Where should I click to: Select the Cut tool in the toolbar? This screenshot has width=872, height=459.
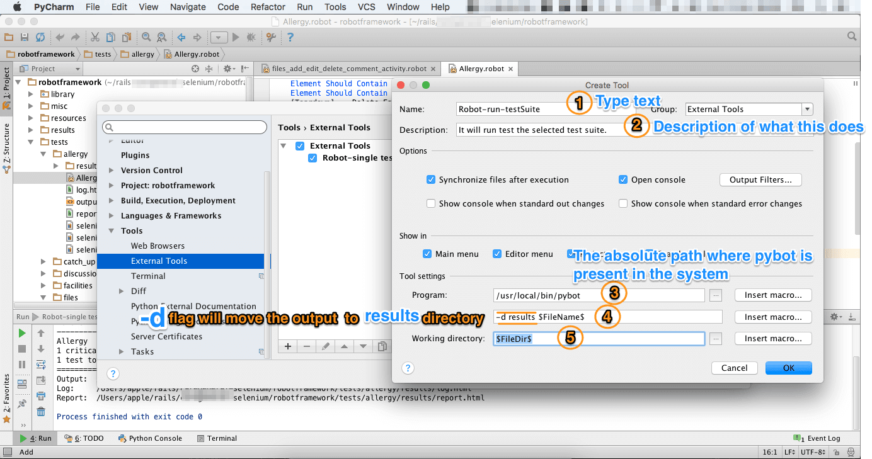(95, 37)
